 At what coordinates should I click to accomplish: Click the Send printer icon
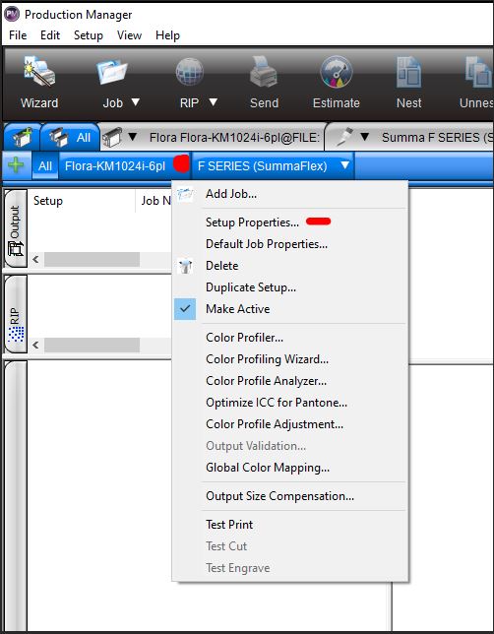click(x=264, y=72)
